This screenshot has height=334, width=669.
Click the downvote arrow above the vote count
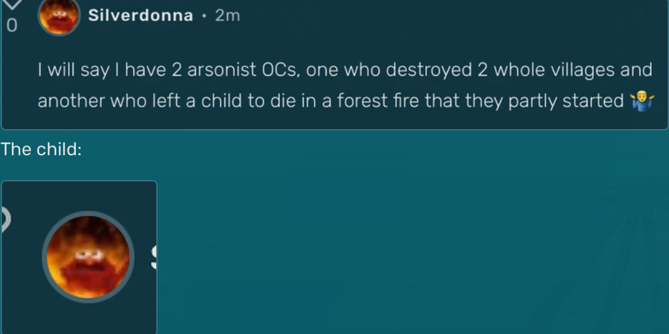click(x=12, y=5)
